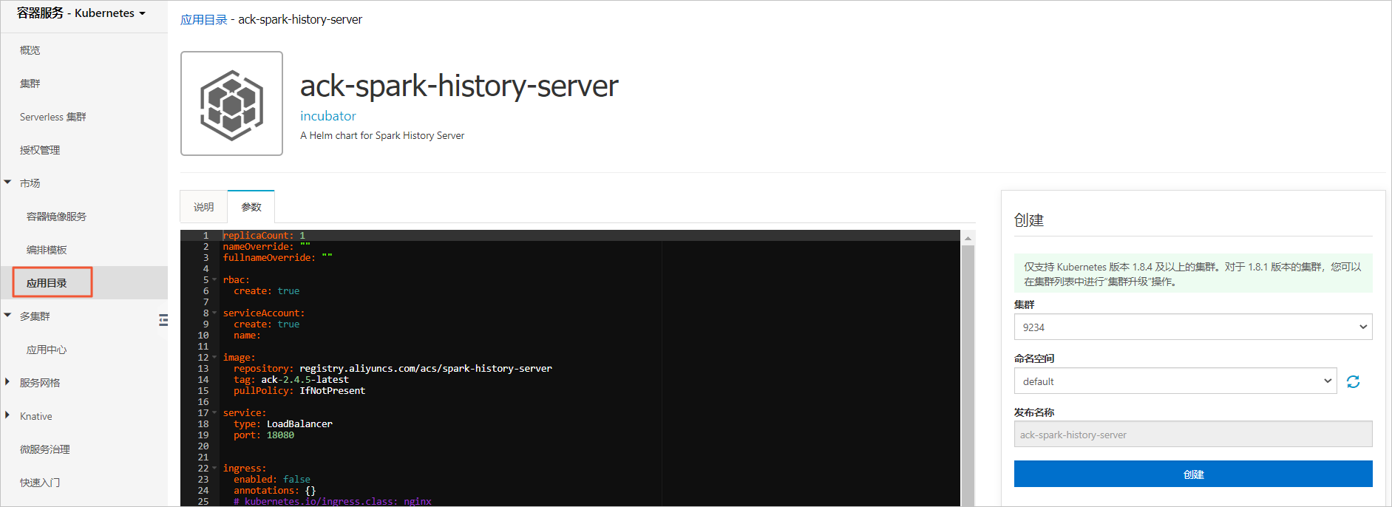Viewport: 1392px width, 507px height.
Task: Open 编排模板 in the sidebar
Action: click(x=47, y=250)
